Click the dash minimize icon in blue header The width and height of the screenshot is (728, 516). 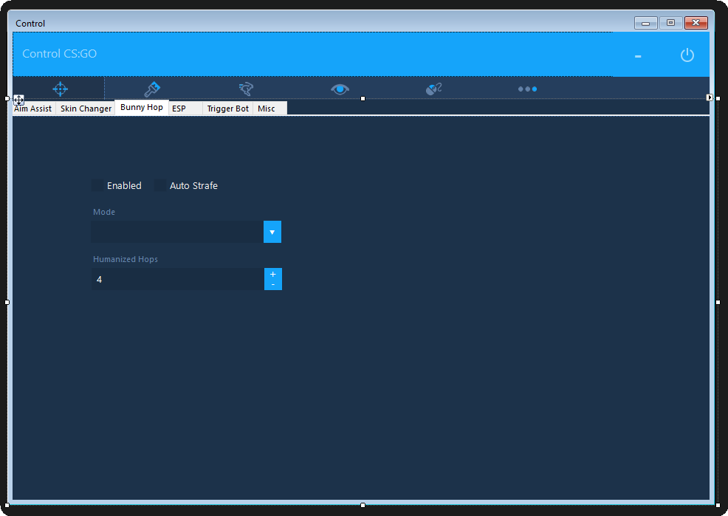click(638, 56)
